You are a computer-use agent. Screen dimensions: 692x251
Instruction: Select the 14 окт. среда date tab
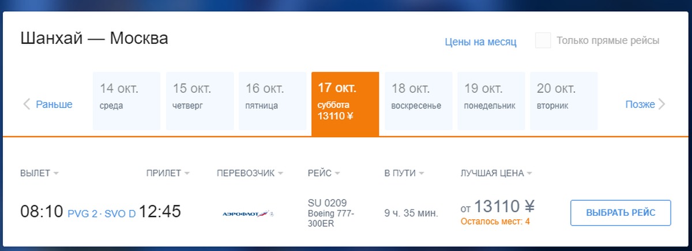[x=126, y=100]
